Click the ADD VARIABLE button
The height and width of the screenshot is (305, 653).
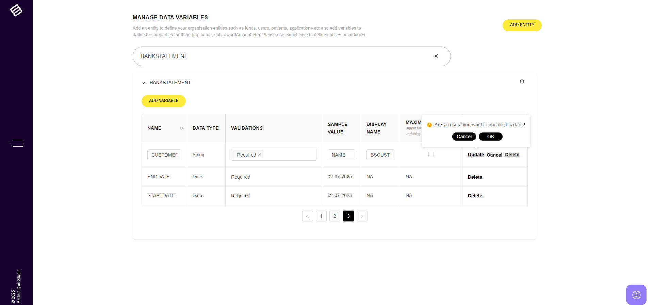(x=163, y=101)
